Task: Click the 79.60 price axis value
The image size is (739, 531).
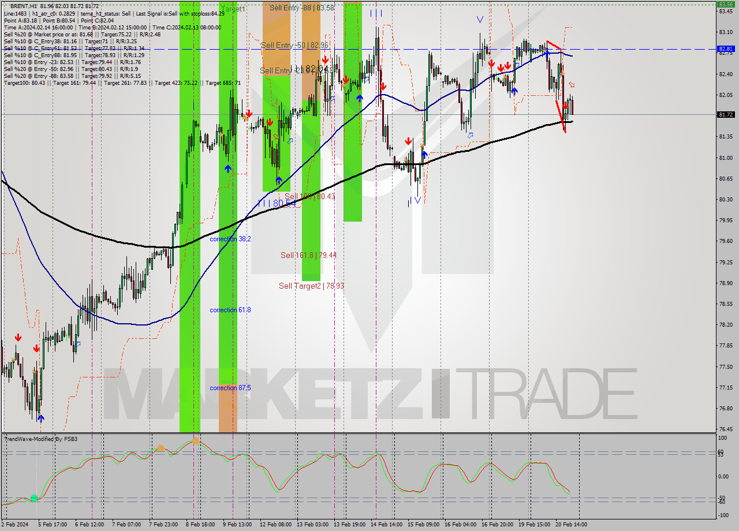Action: point(726,241)
